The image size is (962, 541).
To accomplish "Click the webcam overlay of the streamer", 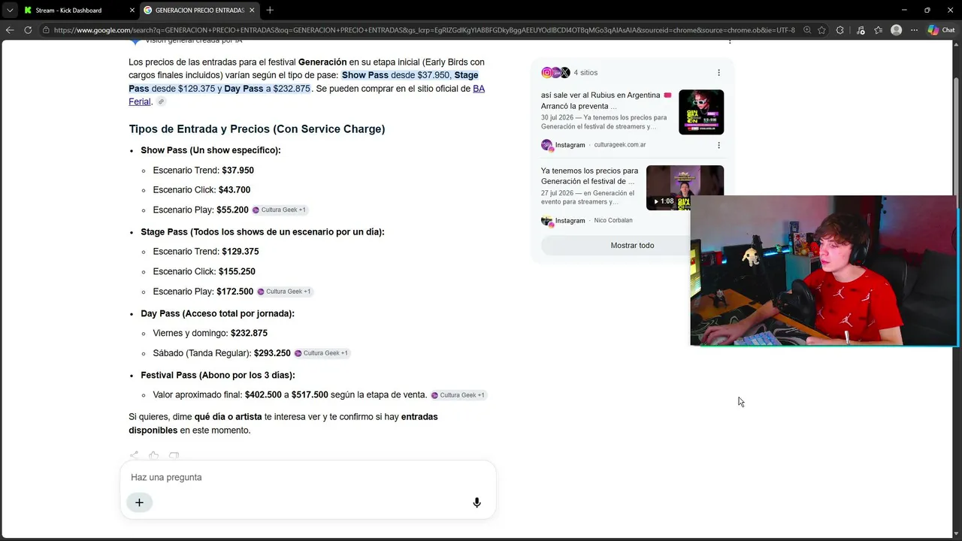I will (824, 270).
